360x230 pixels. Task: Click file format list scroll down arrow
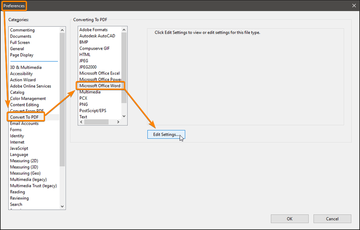pyautogui.click(x=124, y=116)
